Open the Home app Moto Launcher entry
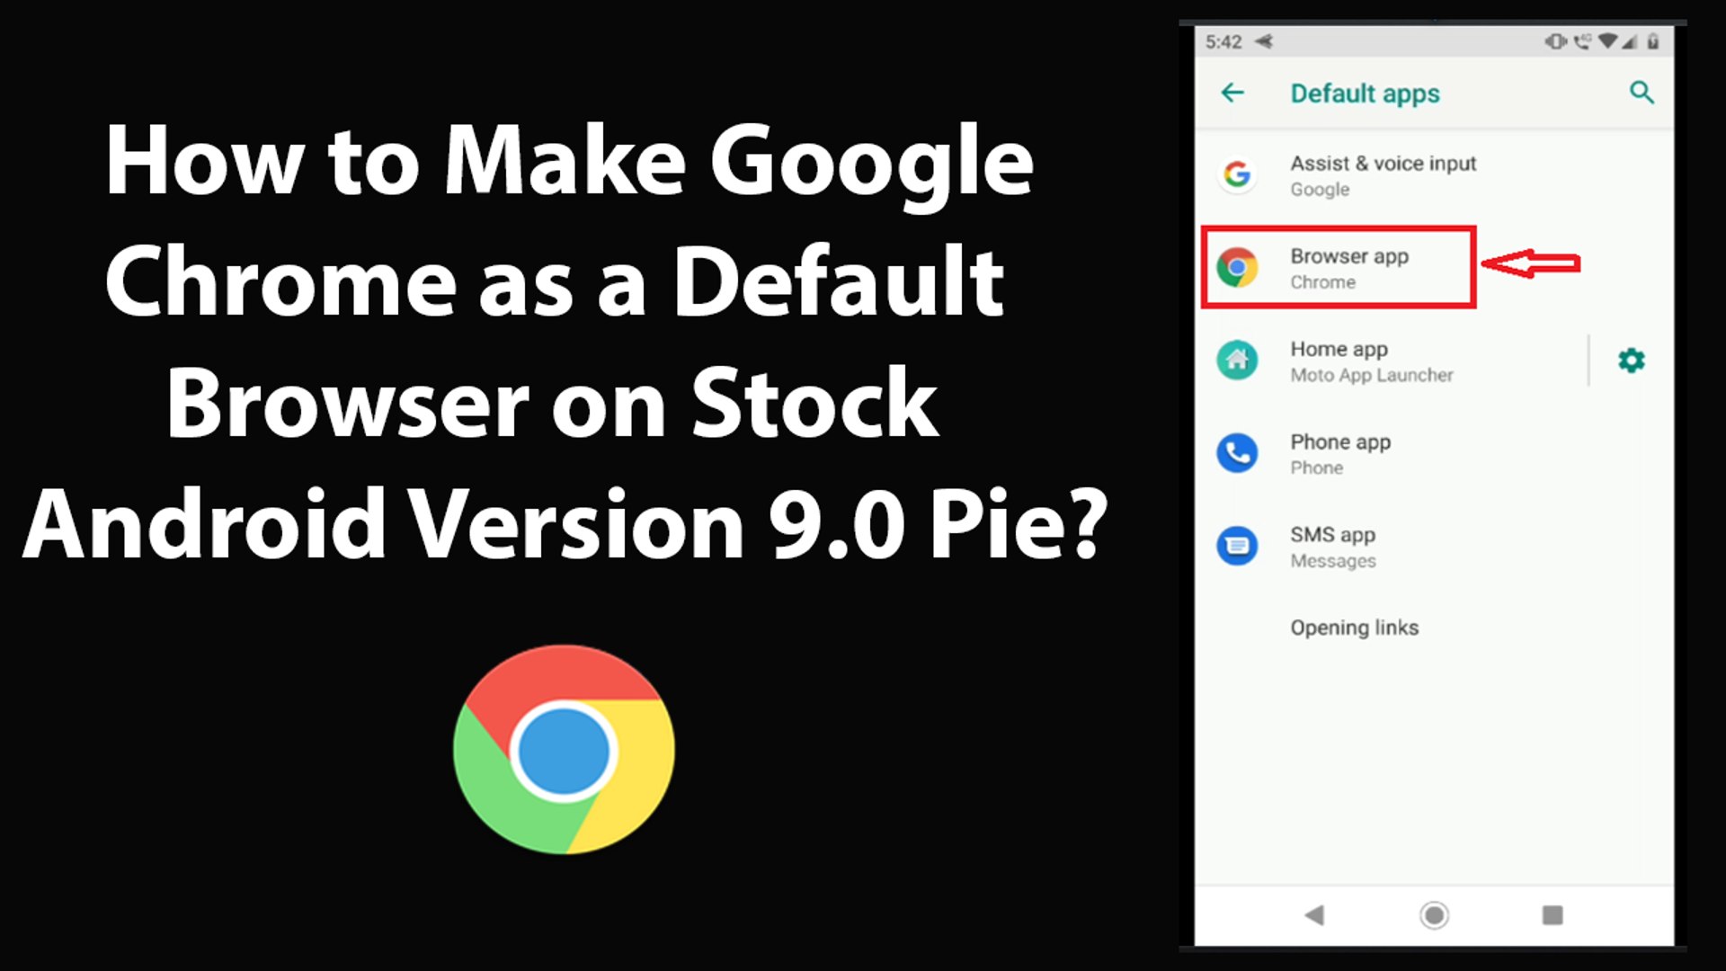Viewport: 1726px width, 971px height. click(x=1371, y=361)
